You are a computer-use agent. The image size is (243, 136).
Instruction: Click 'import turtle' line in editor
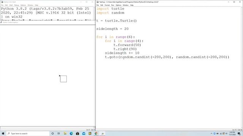[x=110, y=9]
